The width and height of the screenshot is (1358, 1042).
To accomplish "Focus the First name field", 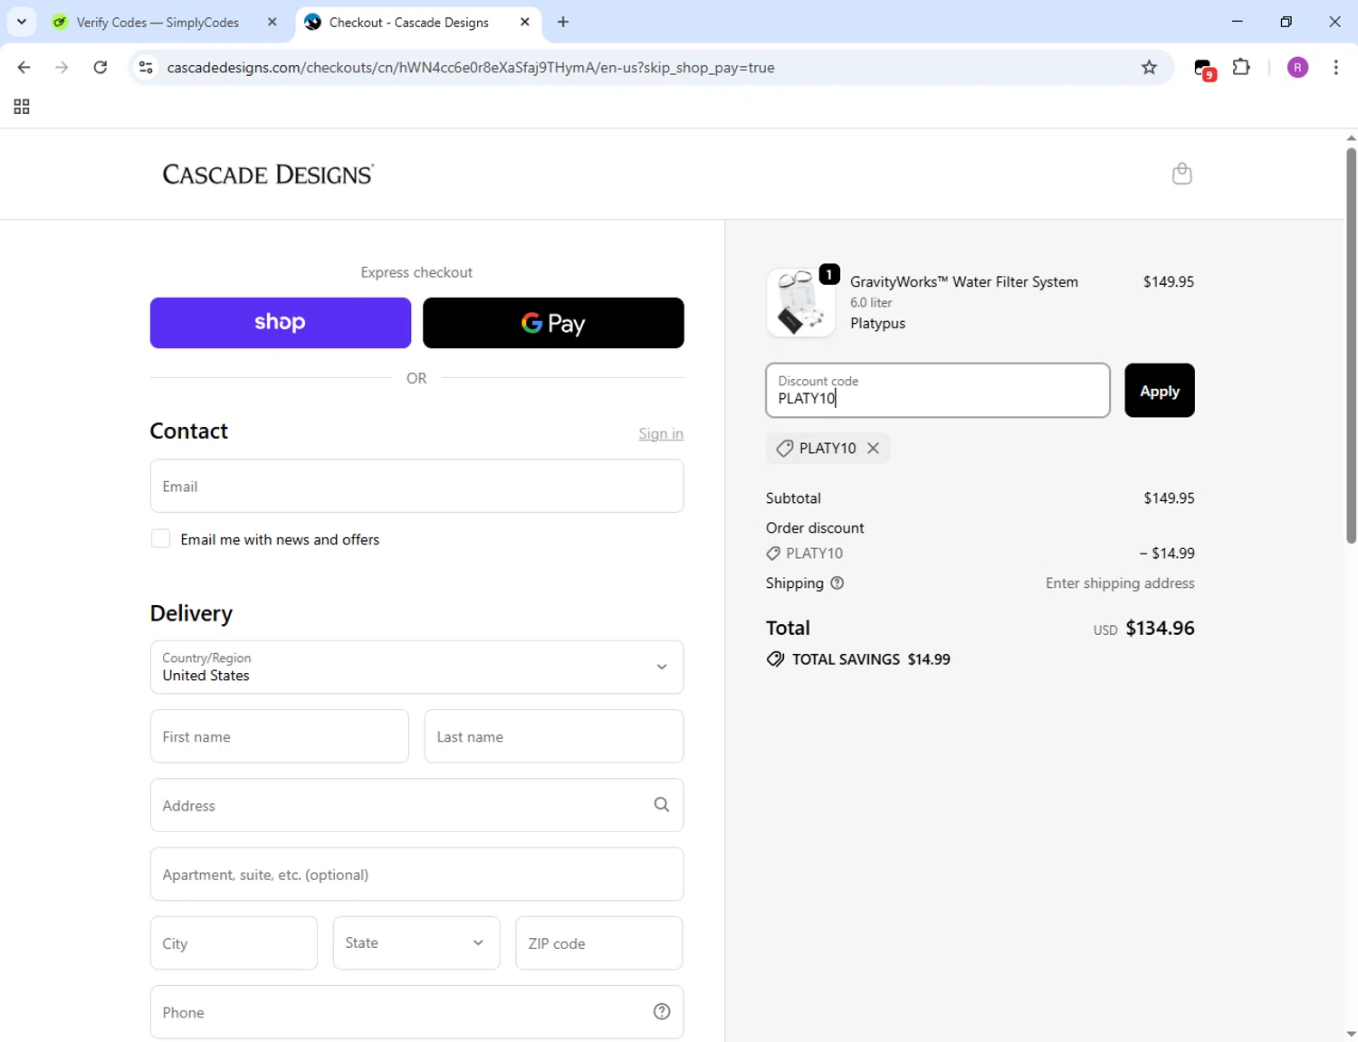I will [280, 736].
